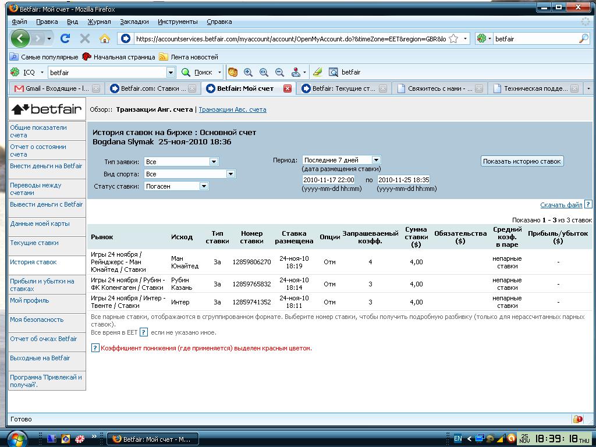Screen dimensions: 596x447
Task: Click the start date field 2010-11-17 22:00
Action: pyautogui.click(x=328, y=180)
